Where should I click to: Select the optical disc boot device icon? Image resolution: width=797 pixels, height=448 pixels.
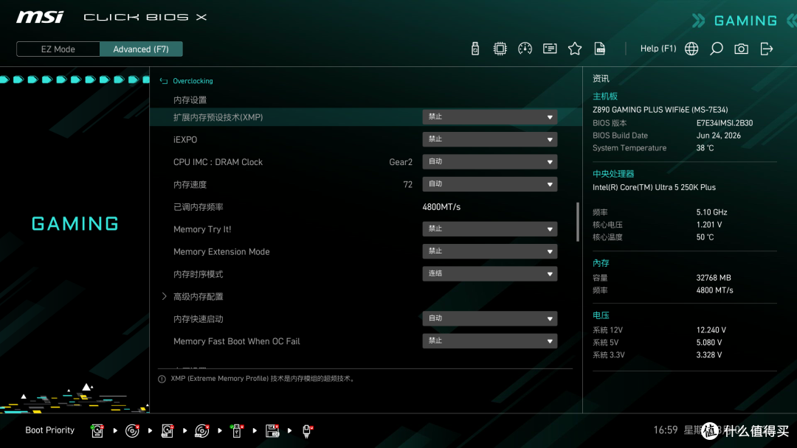(x=132, y=431)
